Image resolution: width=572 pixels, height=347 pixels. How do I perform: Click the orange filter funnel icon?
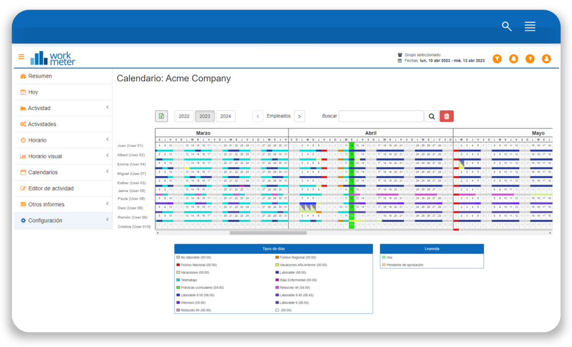[497, 59]
